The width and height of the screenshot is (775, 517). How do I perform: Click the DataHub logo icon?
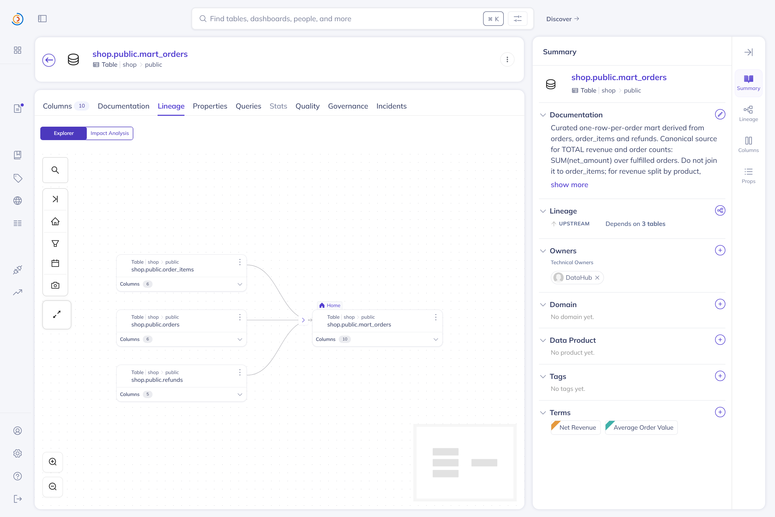pos(18,19)
